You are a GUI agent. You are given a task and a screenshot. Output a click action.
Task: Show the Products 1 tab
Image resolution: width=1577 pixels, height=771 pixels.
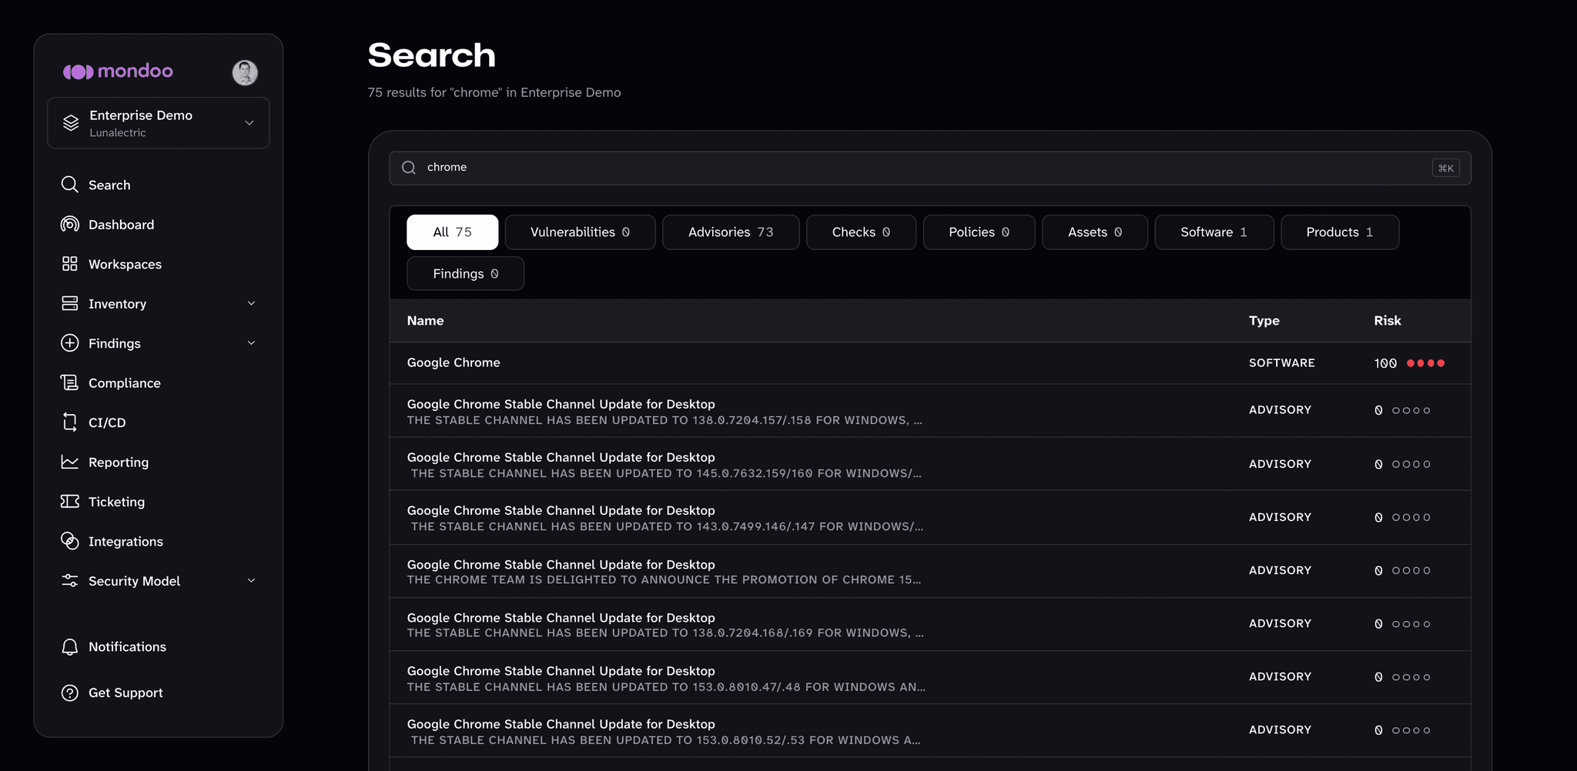click(x=1340, y=232)
